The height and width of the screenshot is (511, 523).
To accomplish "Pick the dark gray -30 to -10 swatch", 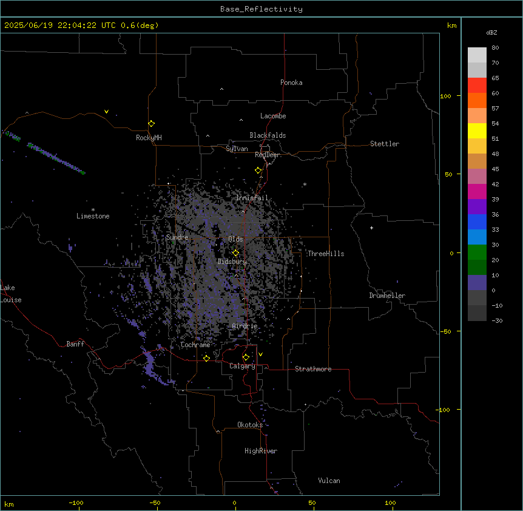I will [x=477, y=313].
